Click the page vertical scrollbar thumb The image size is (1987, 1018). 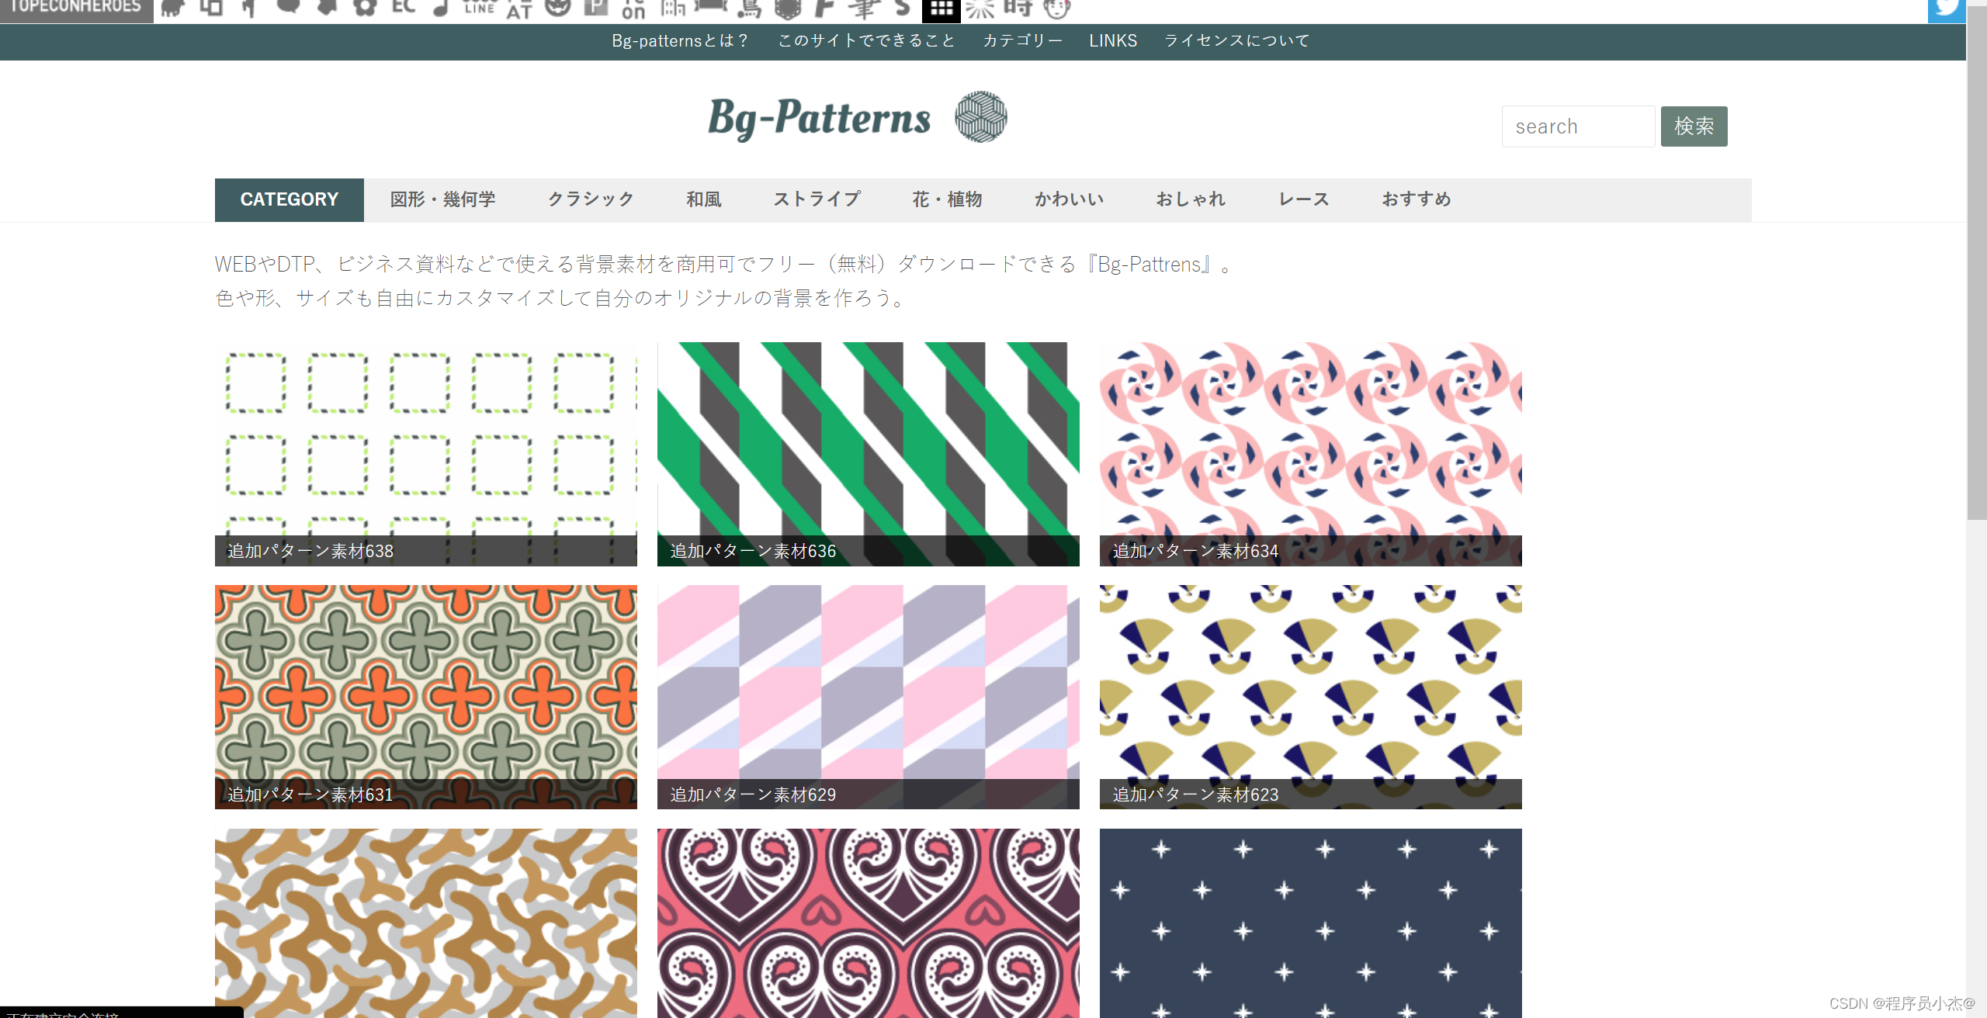tap(1976, 264)
